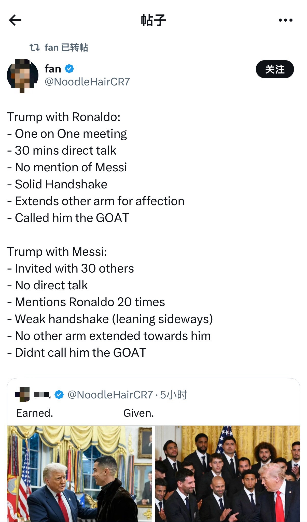This screenshot has width=307, height=522.
Task: Open the right group photo with the flag
Action: [227, 473]
